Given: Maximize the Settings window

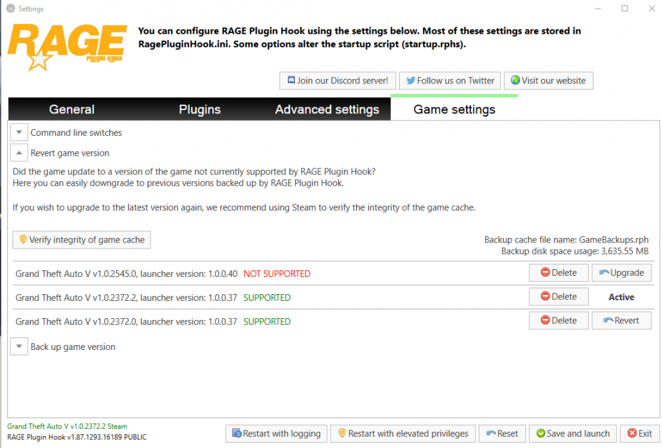Looking at the screenshot, I should [625, 8].
